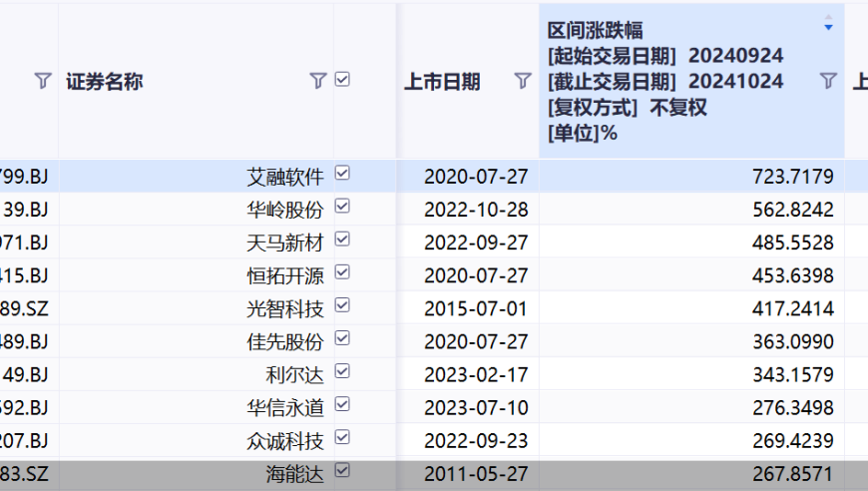Image resolution: width=868 pixels, height=491 pixels.
Task: Select the 上市日期 column header
Action: coord(442,82)
